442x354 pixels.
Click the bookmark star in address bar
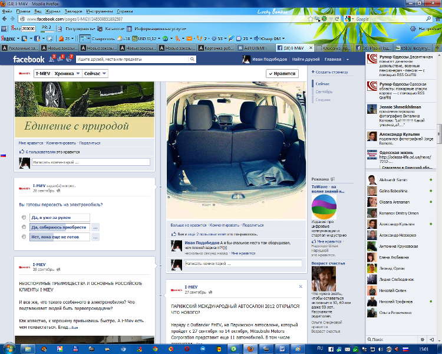311,19
